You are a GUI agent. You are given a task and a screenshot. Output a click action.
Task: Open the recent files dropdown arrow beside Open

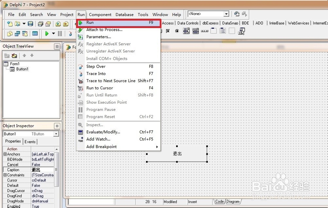click(x=24, y=24)
